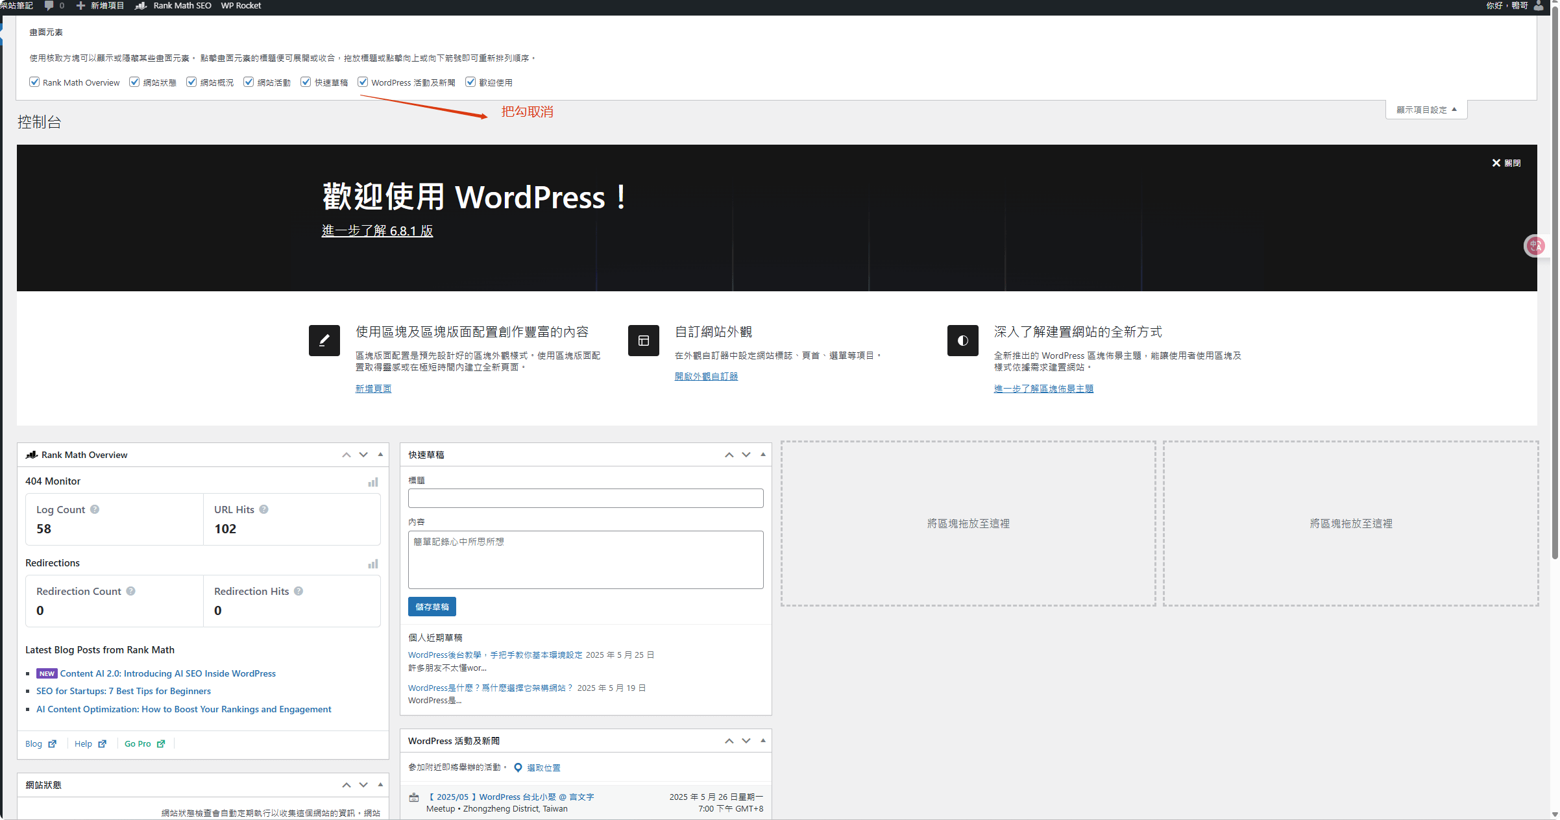Move 快速草稿 widget down
Viewport: 1560px width, 820px height.
click(x=746, y=455)
